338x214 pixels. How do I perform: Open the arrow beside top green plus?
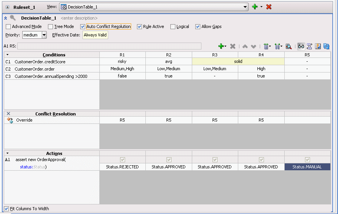click(262, 7)
